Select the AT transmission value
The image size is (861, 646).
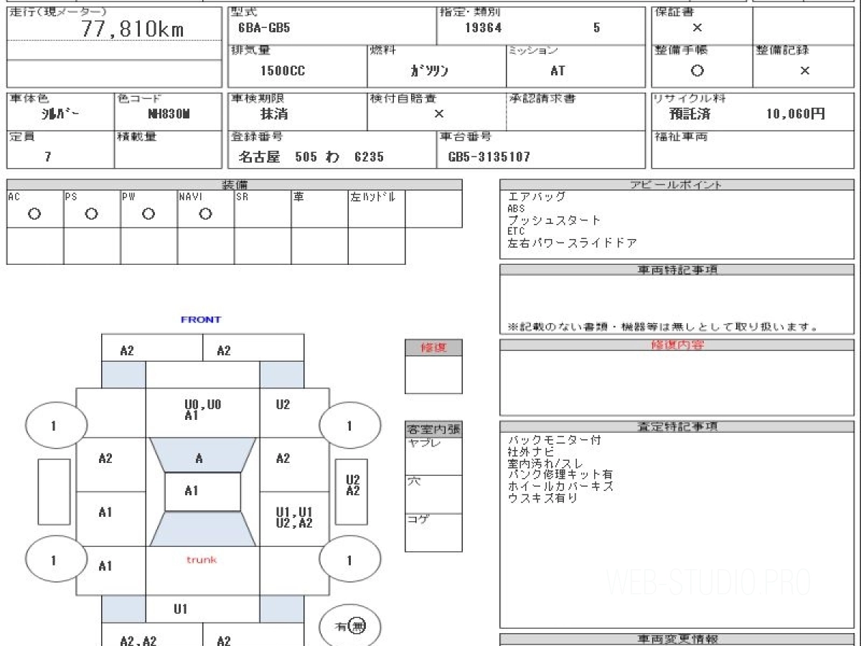(557, 71)
